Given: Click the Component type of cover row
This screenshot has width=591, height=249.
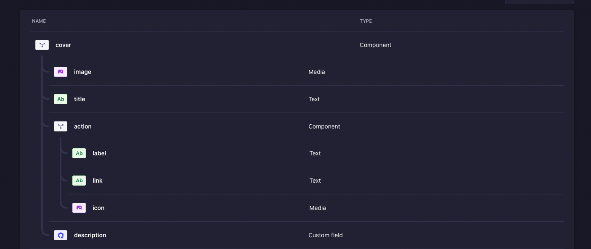Looking at the screenshot, I should (375, 45).
